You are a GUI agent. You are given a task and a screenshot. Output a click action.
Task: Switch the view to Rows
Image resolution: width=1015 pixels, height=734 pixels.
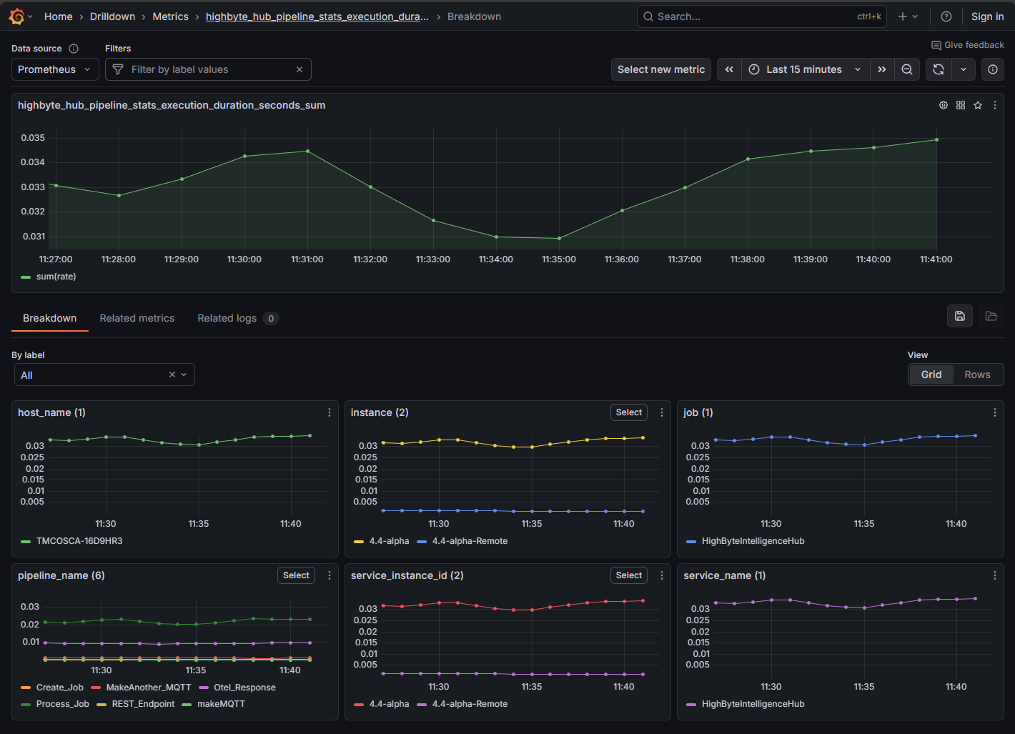coord(977,375)
